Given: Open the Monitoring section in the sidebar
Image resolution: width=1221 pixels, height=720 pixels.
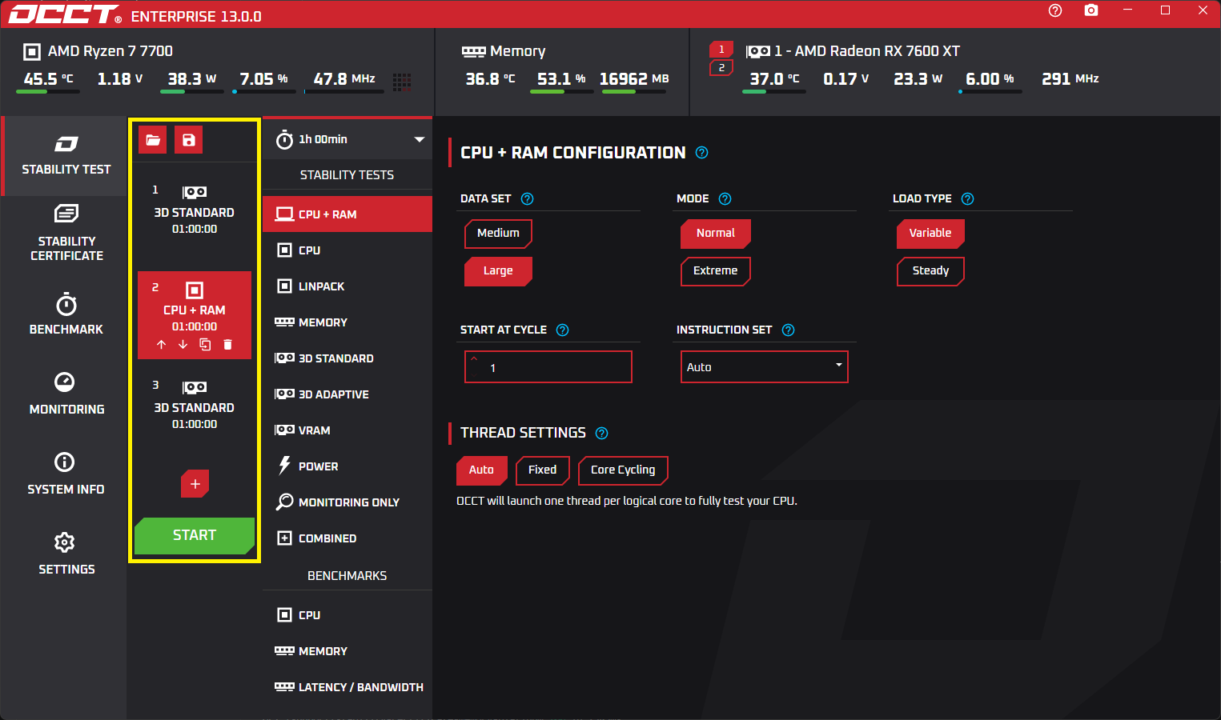Looking at the screenshot, I should [66, 393].
